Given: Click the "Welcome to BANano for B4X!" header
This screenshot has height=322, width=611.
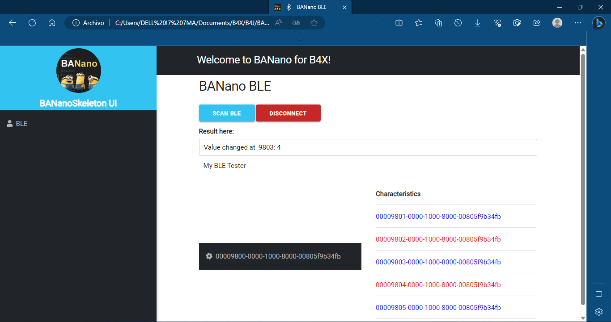Looking at the screenshot, I should pos(264,60).
